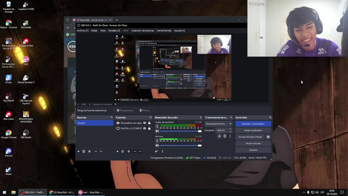Open the Paneles menu

click(x=114, y=31)
